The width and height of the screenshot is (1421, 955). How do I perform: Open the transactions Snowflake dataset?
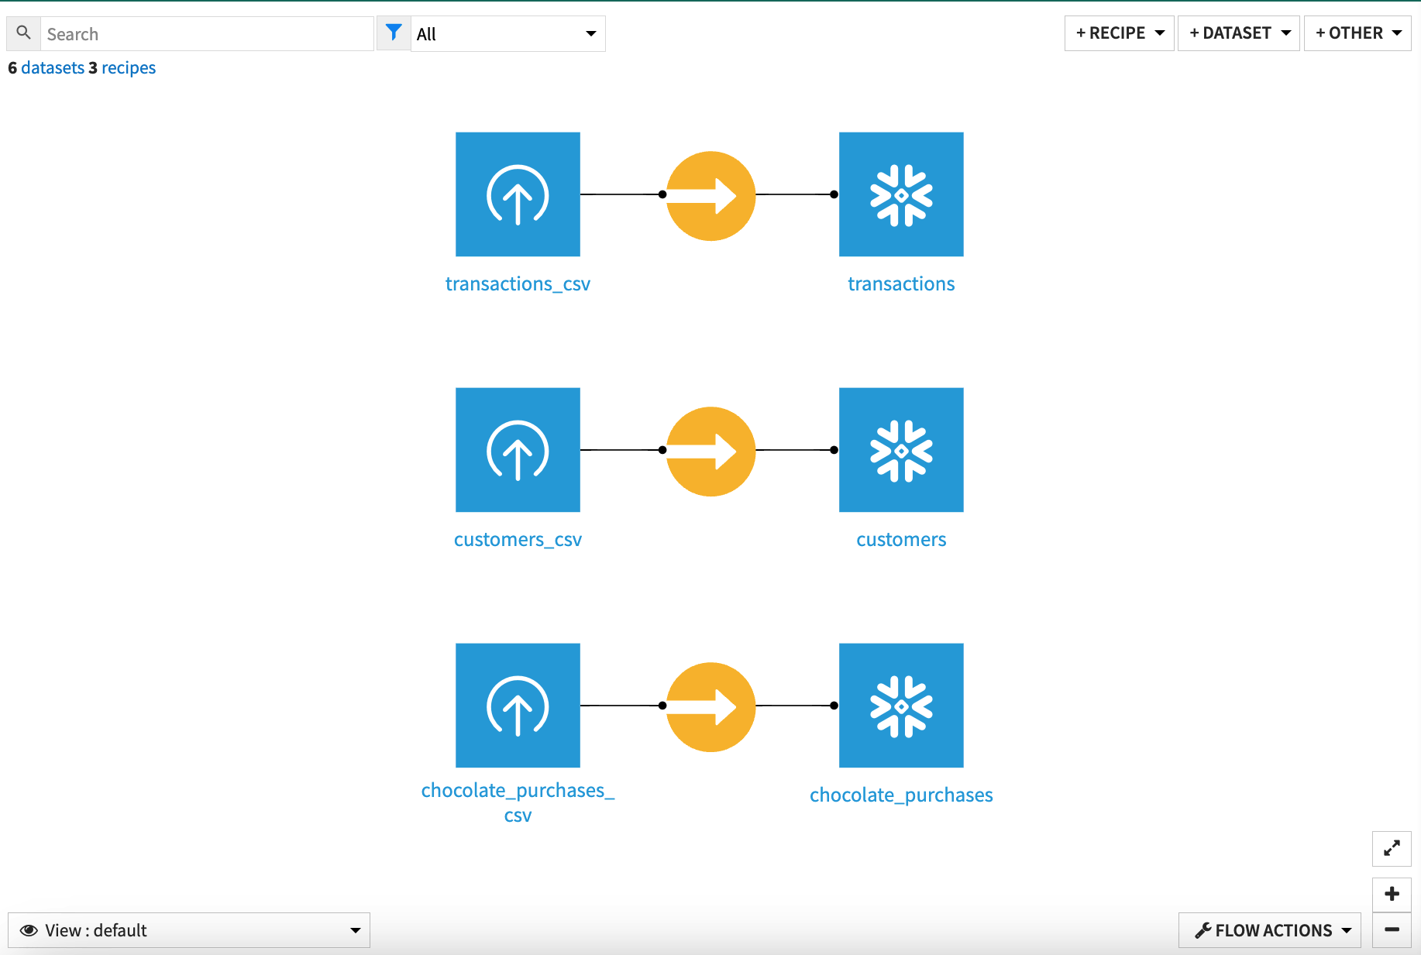(900, 194)
